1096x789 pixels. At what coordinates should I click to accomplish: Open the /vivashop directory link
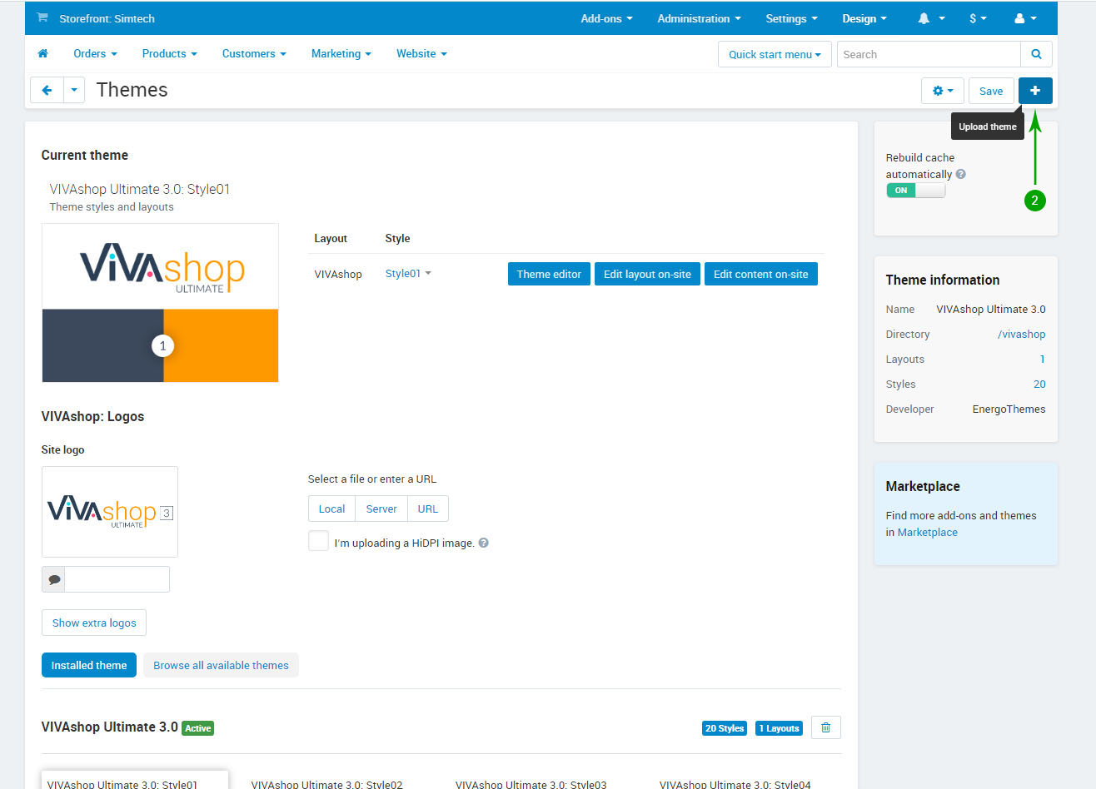point(1021,334)
